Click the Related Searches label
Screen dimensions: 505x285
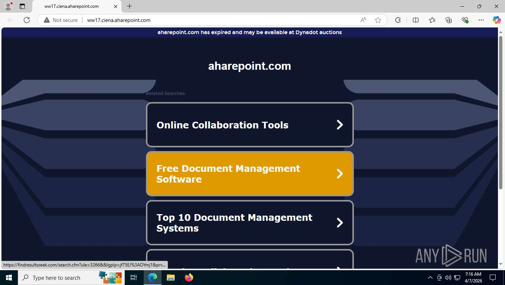point(166,93)
